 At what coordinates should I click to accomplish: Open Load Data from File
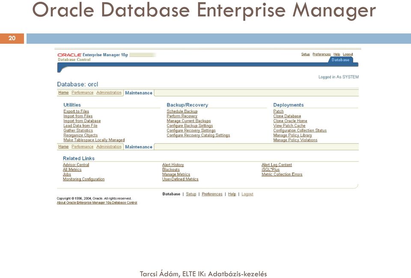[80, 126]
